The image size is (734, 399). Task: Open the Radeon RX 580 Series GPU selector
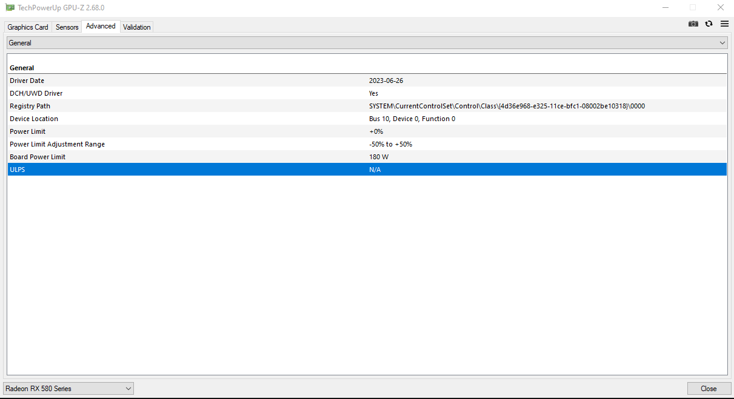tap(68, 389)
